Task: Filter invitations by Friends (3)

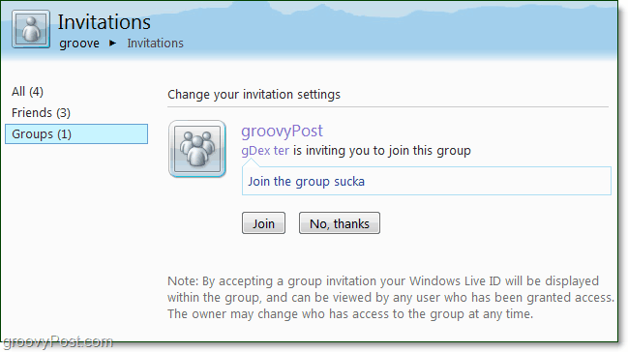Action: (x=41, y=113)
